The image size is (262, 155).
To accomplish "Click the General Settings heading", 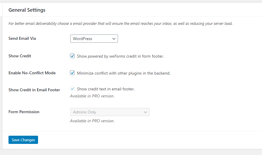I will tap(27, 10).
